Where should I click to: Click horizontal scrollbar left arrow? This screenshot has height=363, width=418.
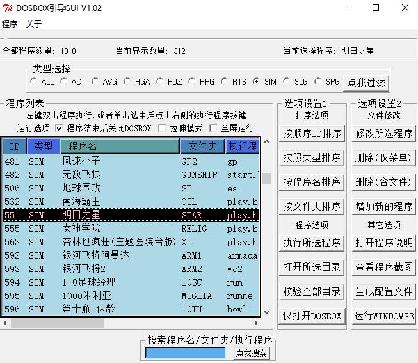[5, 323]
